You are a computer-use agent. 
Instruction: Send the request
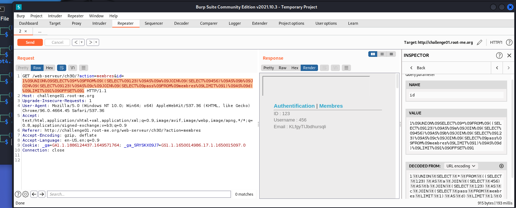click(x=30, y=42)
